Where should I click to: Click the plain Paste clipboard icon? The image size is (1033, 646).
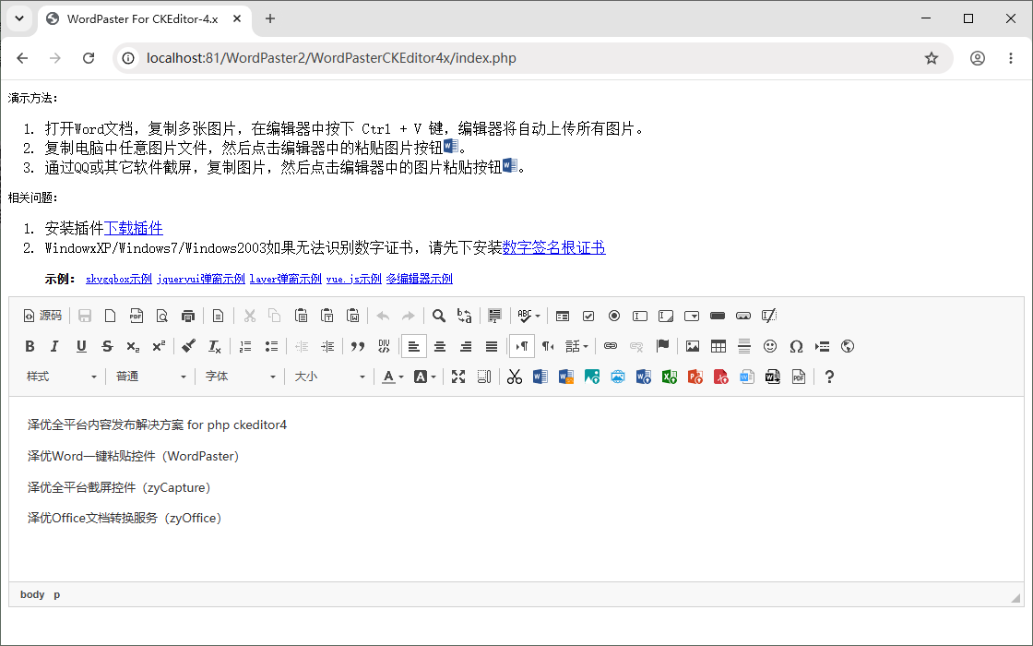(301, 316)
